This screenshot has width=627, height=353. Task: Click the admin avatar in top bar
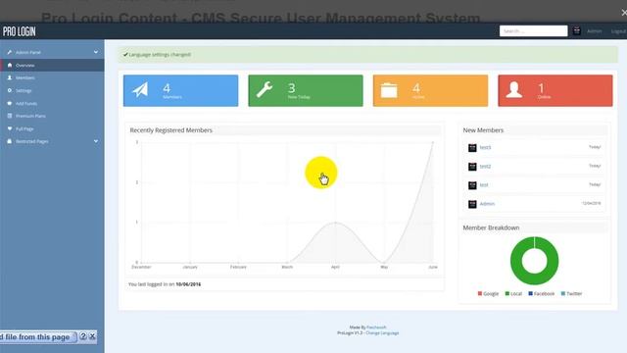click(577, 30)
